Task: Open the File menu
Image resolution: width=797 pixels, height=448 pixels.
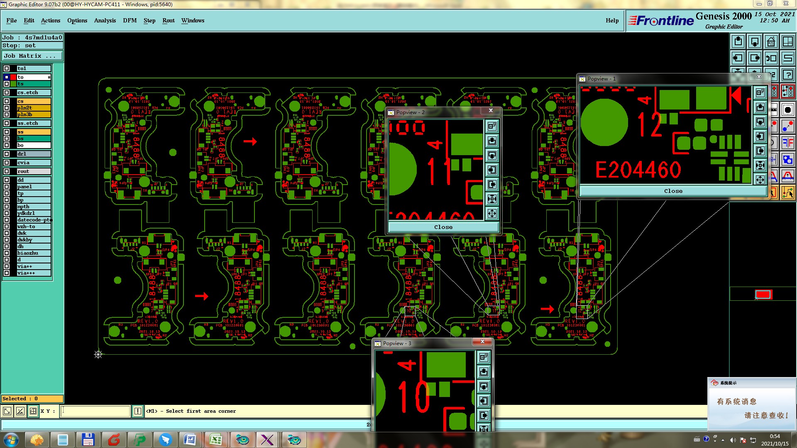Action: click(x=12, y=20)
